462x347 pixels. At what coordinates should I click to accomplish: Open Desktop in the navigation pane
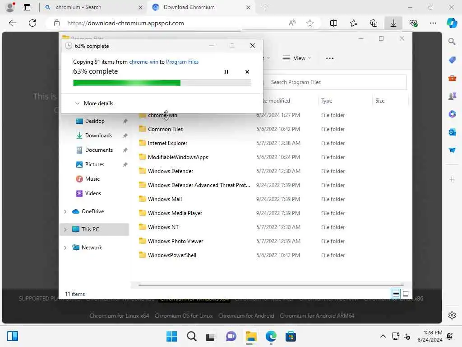(95, 121)
